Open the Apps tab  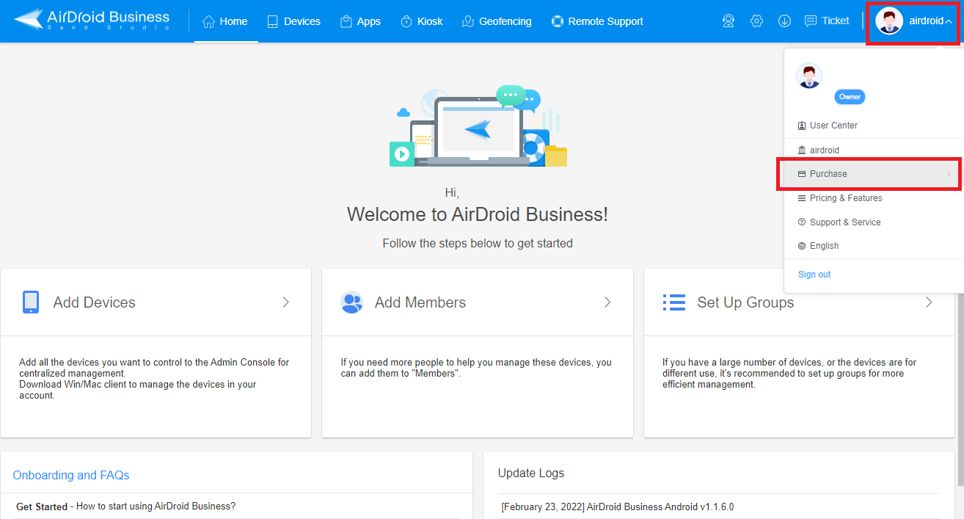point(360,21)
